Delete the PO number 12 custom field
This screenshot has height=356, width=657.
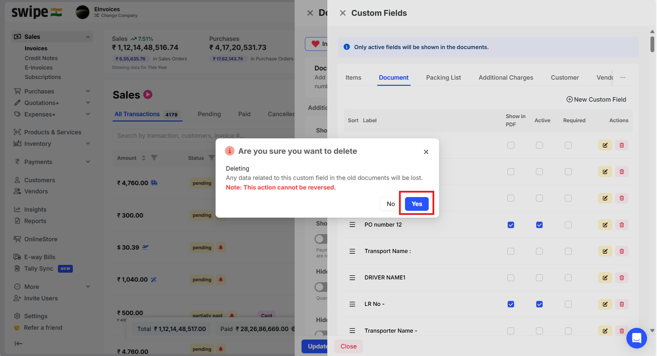pyautogui.click(x=622, y=225)
